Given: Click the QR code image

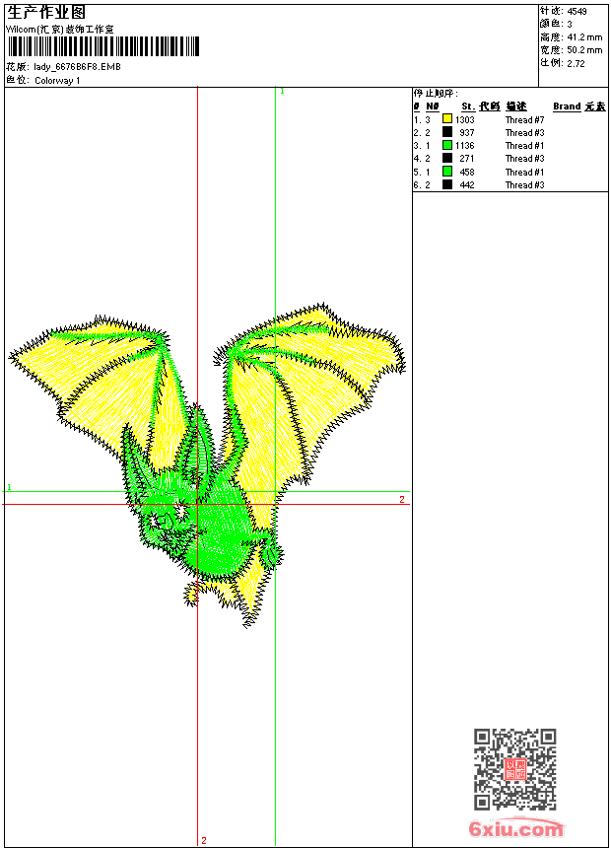Looking at the screenshot, I should [514, 769].
